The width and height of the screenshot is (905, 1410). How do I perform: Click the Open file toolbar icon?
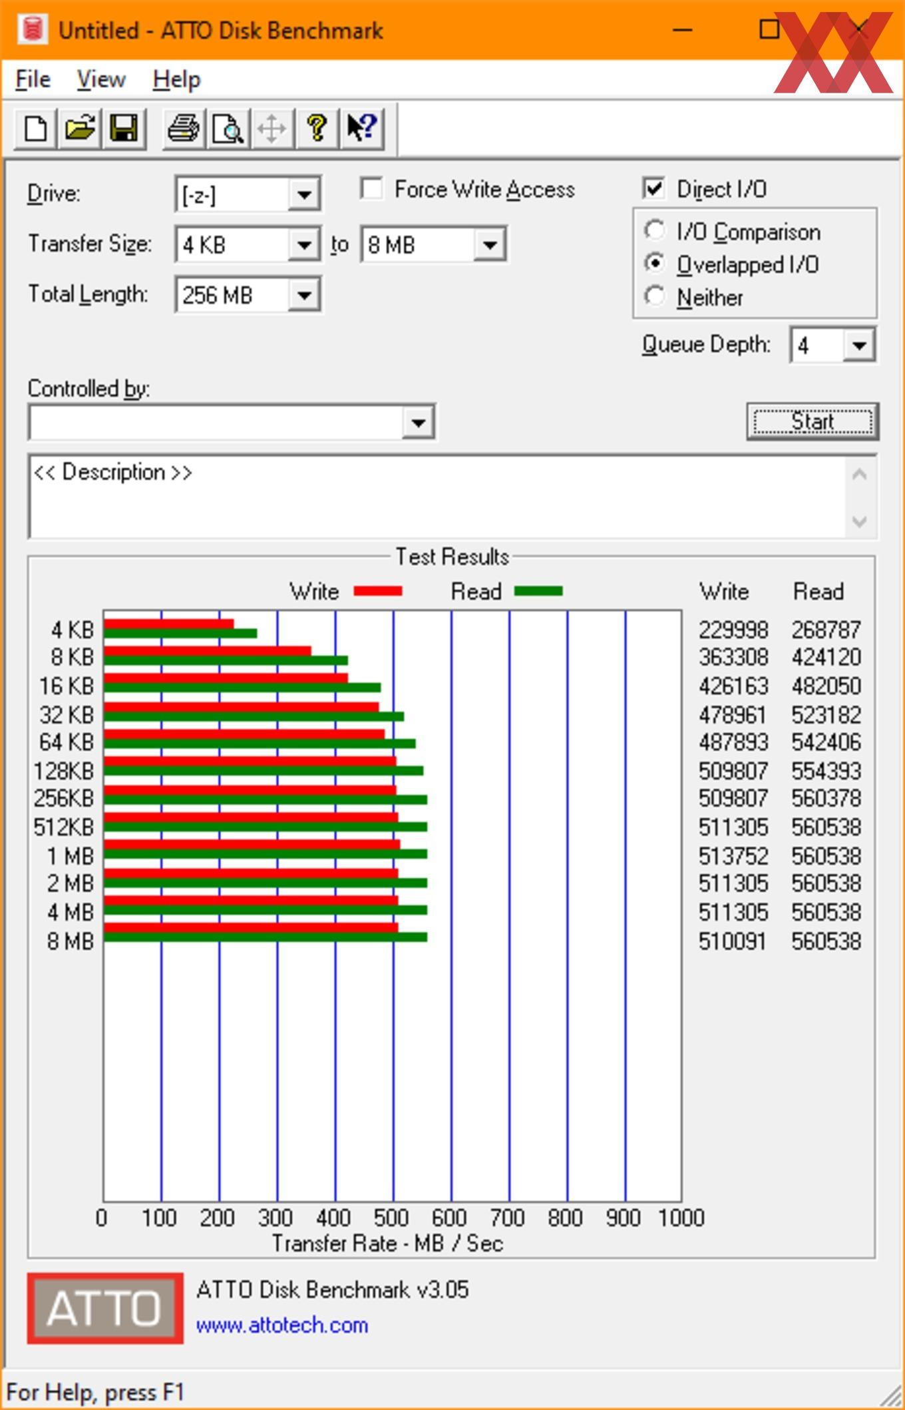pos(80,128)
